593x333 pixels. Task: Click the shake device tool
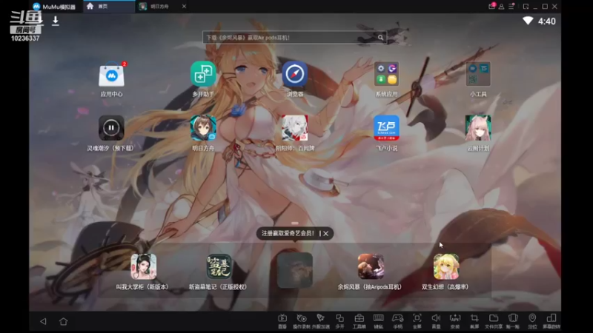click(513, 321)
